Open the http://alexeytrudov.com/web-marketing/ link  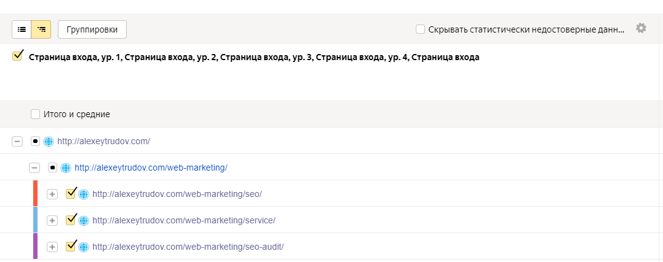pyautogui.click(x=151, y=168)
